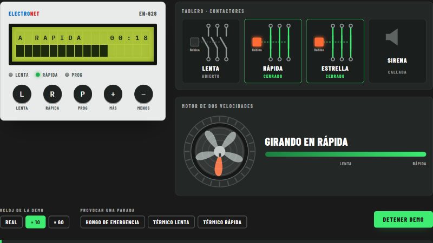The image size is (433, 243).
Task: Set demo clock speed to ×60
Action: [x=59, y=222]
